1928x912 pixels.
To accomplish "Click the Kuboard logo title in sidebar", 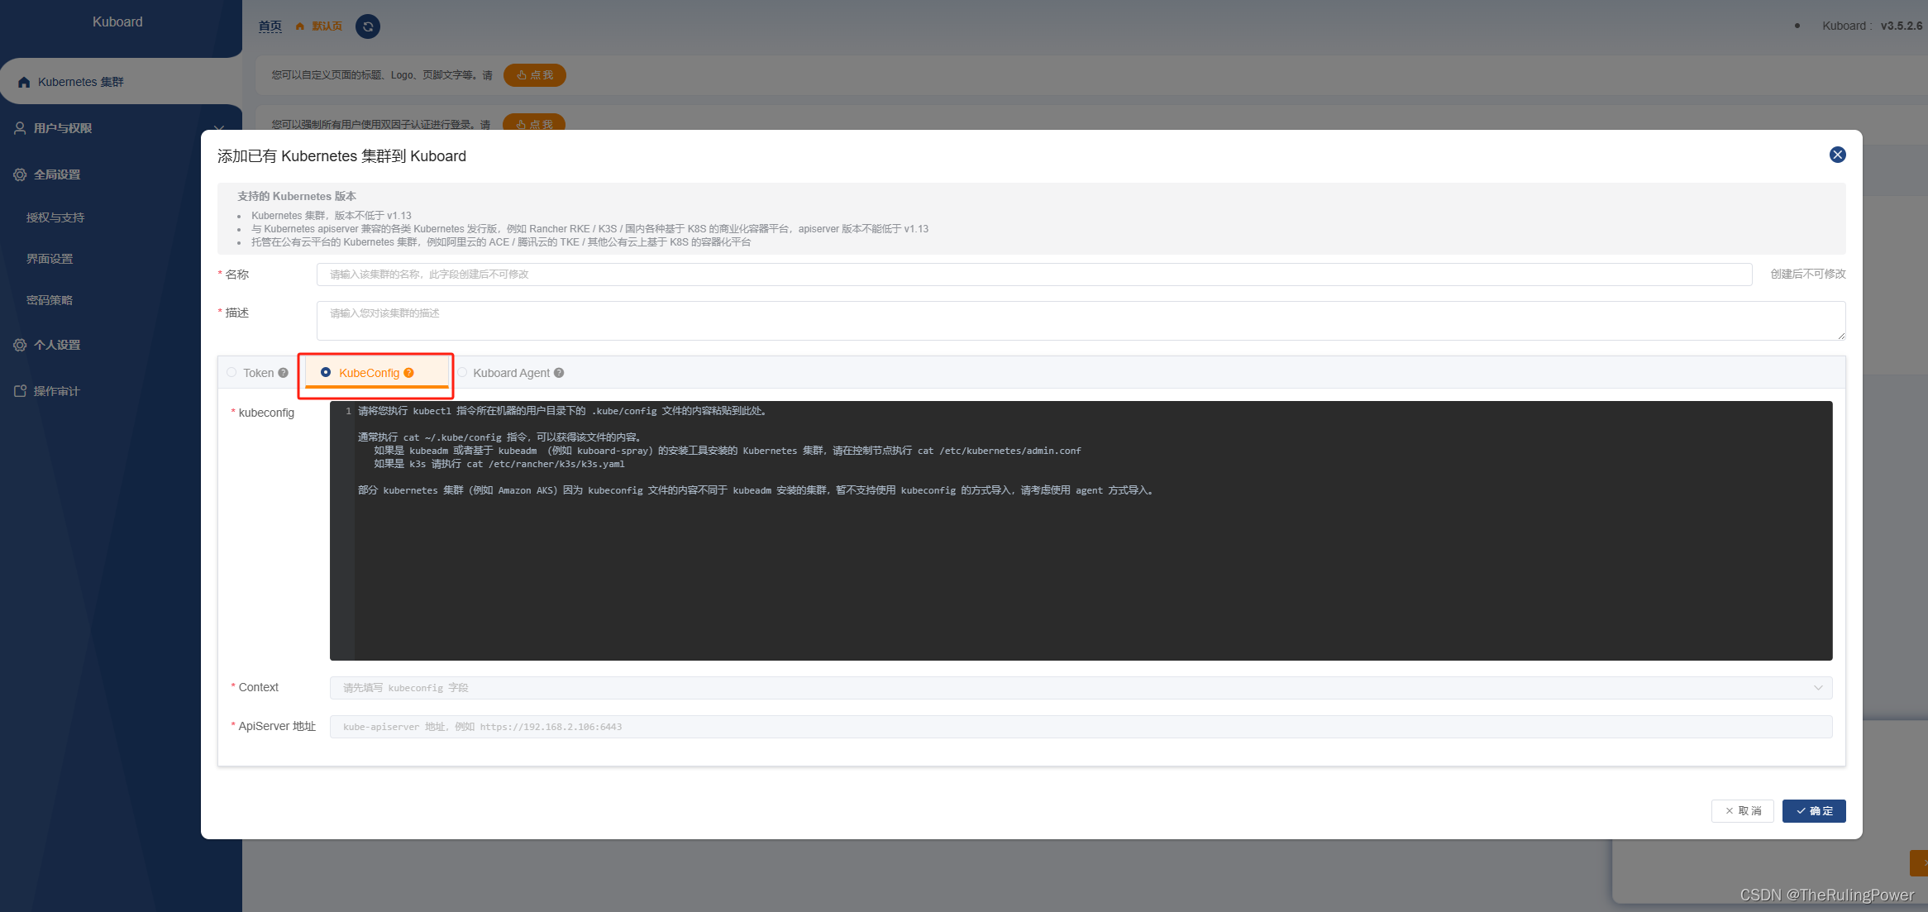I will [117, 22].
